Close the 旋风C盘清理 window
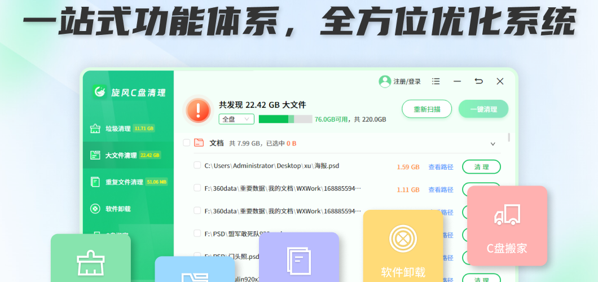 click(x=500, y=81)
